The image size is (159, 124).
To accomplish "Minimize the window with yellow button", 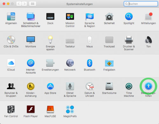I will [x=8, y=4].
